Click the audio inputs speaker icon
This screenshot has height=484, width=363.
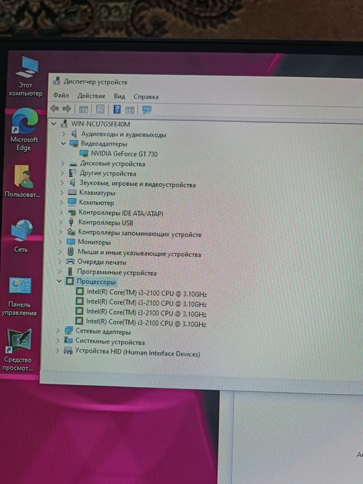[x=74, y=134]
